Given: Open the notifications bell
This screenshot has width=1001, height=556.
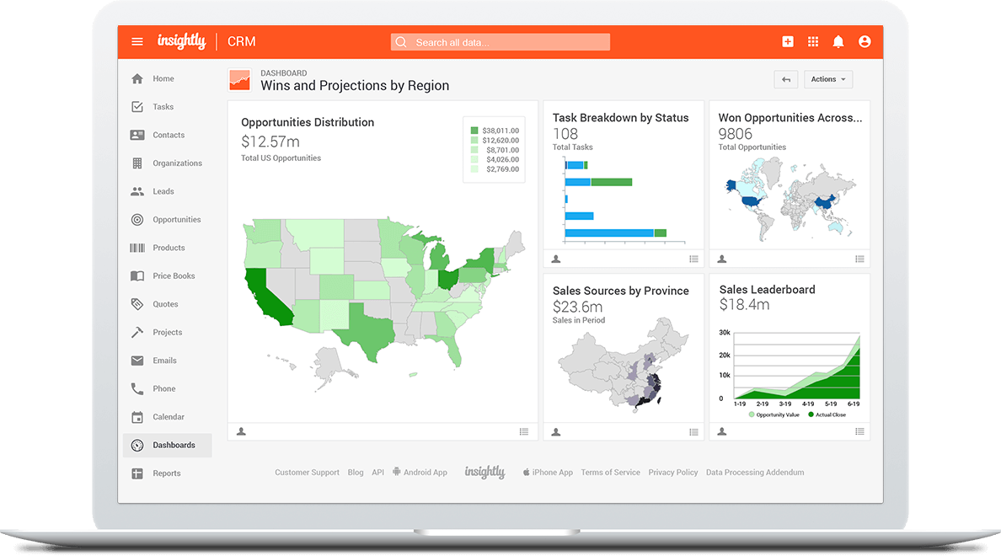Looking at the screenshot, I should click(x=838, y=42).
